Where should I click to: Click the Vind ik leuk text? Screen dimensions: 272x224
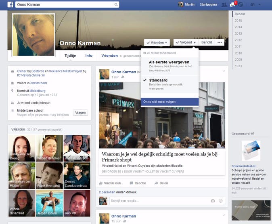point(113,183)
